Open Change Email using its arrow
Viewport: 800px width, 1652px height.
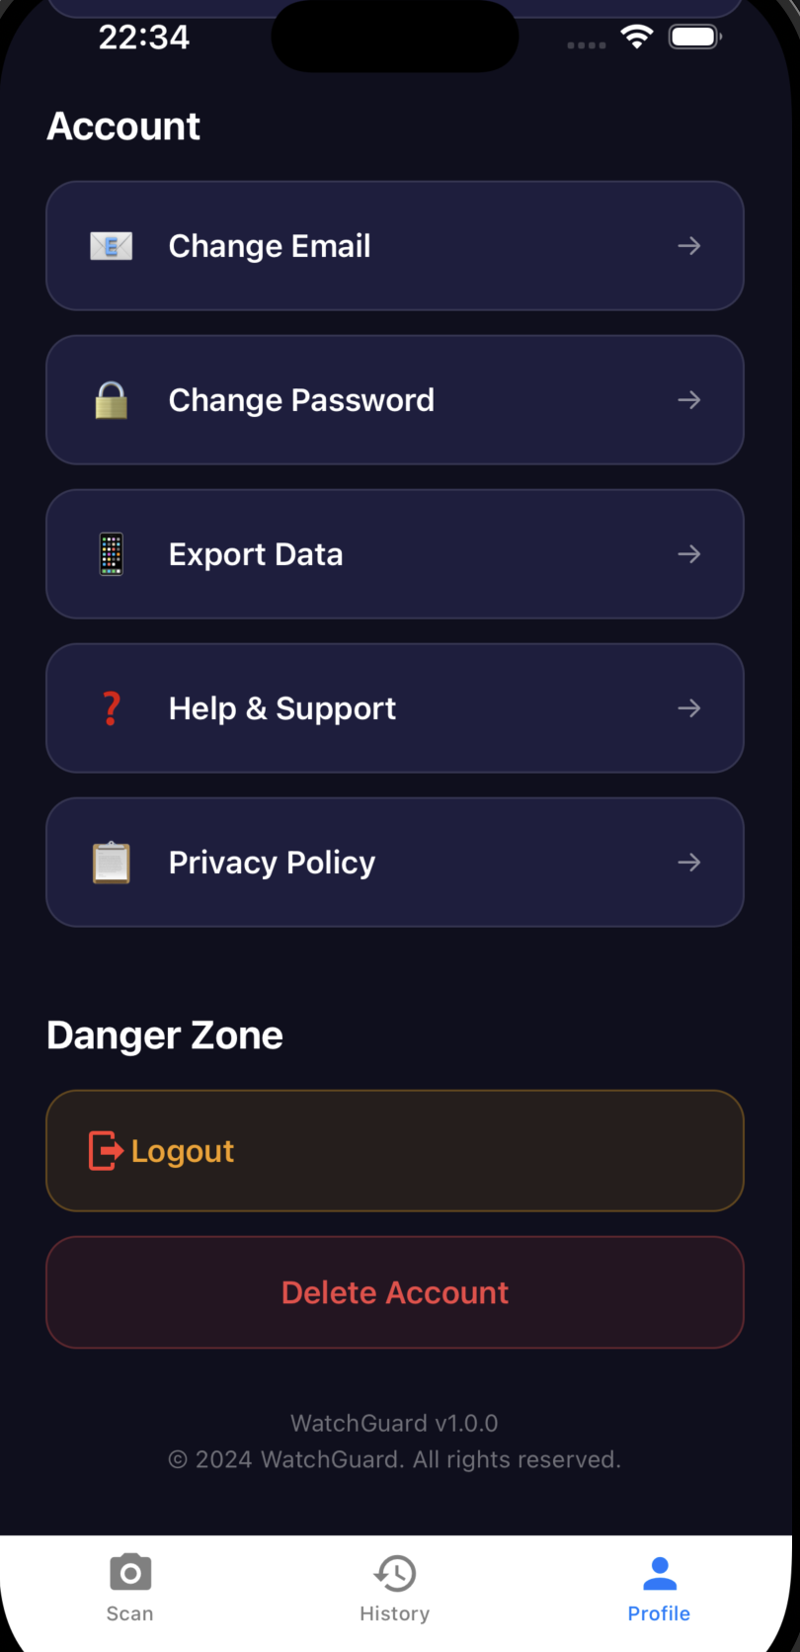[689, 246]
